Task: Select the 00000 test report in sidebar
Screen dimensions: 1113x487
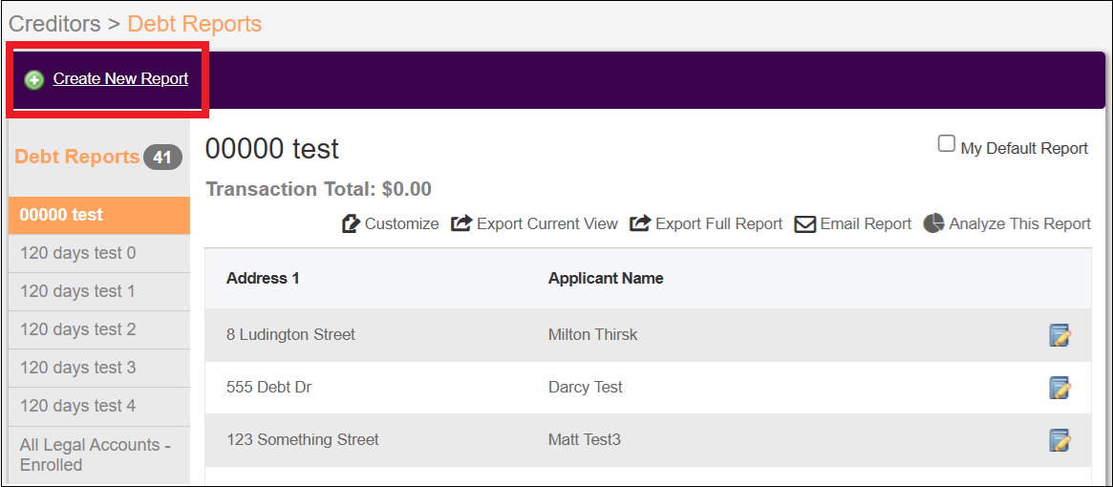Action: (x=99, y=215)
